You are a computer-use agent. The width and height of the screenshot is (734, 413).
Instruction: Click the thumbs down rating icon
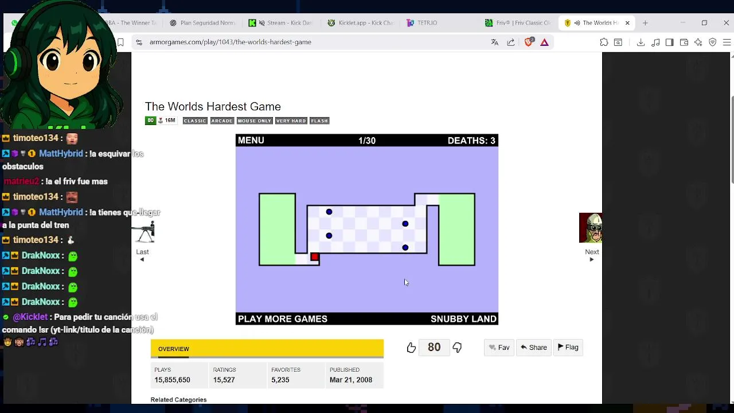[x=457, y=348]
